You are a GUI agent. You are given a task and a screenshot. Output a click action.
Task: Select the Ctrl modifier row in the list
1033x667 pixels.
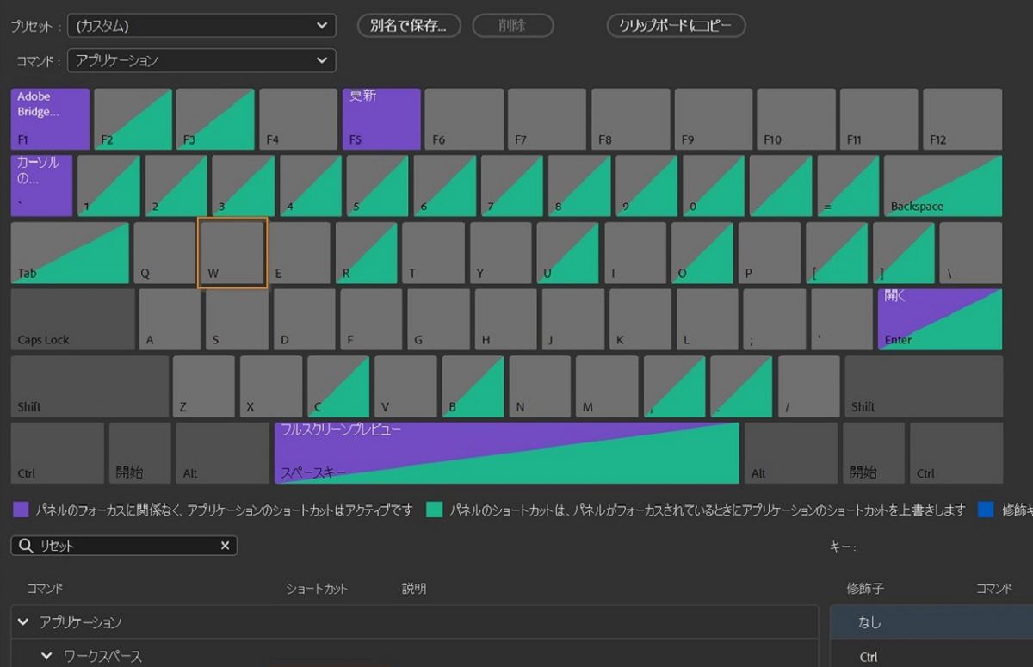931,657
